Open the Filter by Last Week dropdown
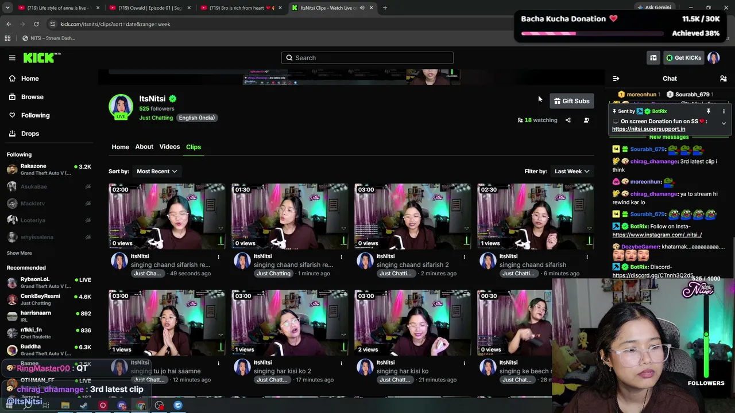The height and width of the screenshot is (413, 735). (x=572, y=171)
